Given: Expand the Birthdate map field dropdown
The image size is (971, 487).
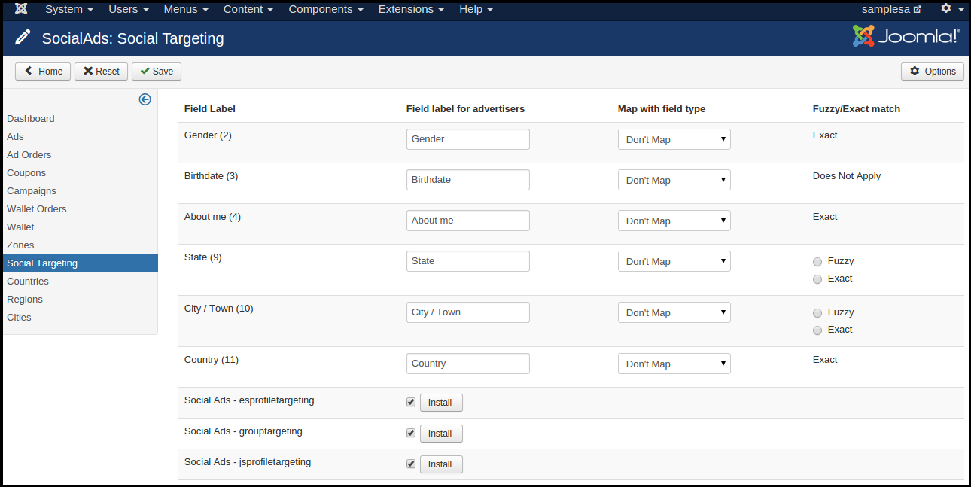Looking at the screenshot, I should [674, 180].
